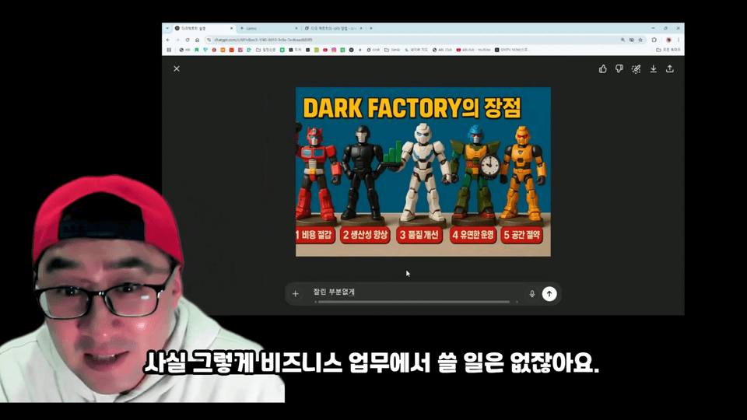The image size is (747, 420).
Task: Click the eye-crossed tracking icon in address bar
Action: tap(632, 40)
